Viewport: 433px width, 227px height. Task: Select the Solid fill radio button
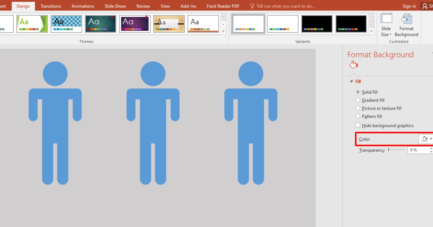pos(358,92)
